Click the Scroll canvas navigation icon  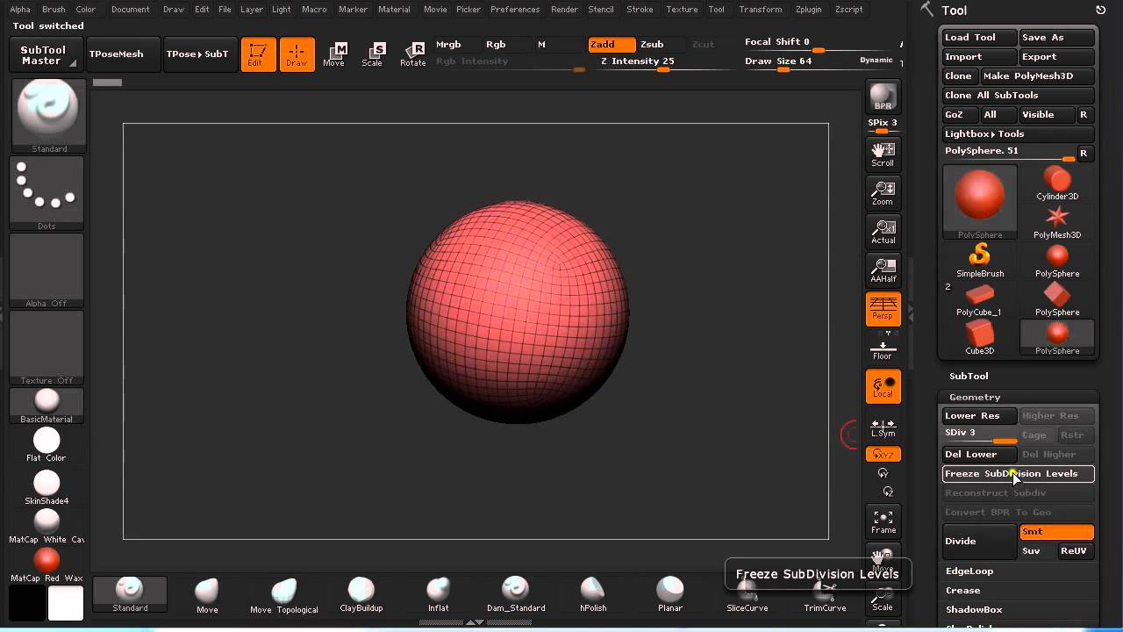883,154
